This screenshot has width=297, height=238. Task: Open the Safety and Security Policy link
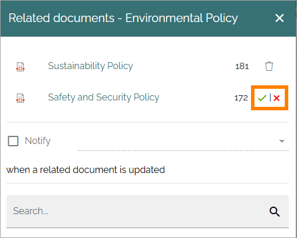[104, 98]
